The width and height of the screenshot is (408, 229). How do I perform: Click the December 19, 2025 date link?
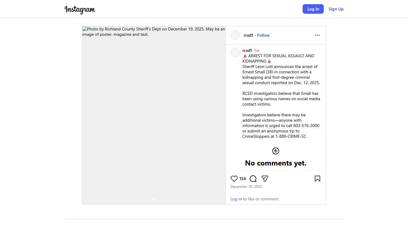[x=246, y=187]
